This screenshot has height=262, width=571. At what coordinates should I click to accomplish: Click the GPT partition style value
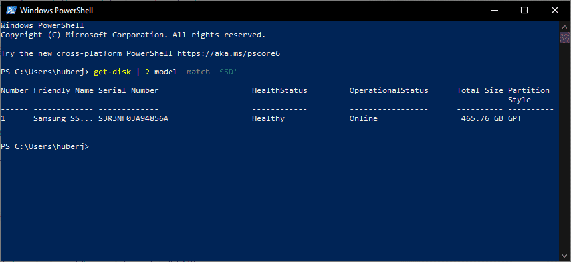tap(514, 118)
